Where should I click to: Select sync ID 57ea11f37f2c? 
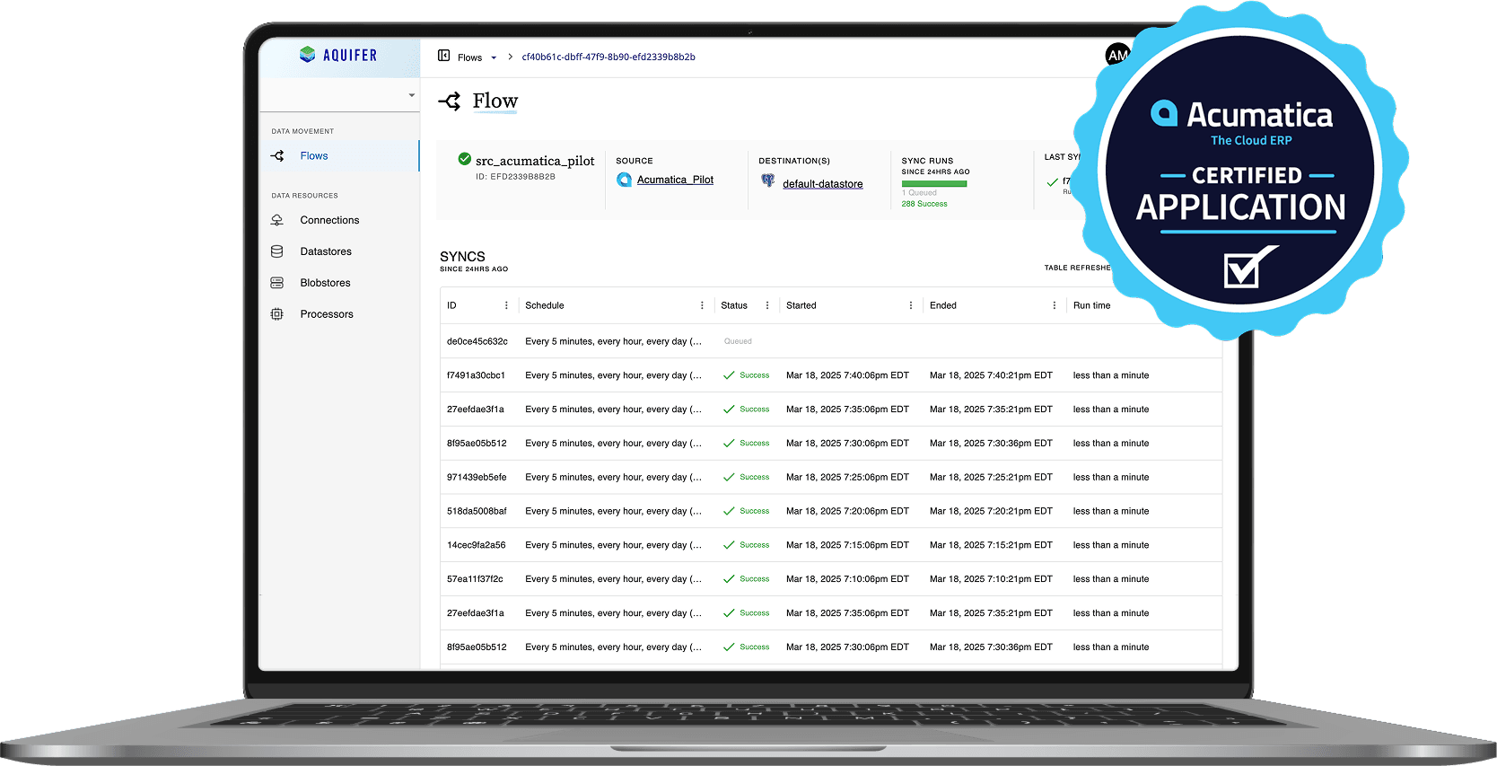[x=475, y=579]
